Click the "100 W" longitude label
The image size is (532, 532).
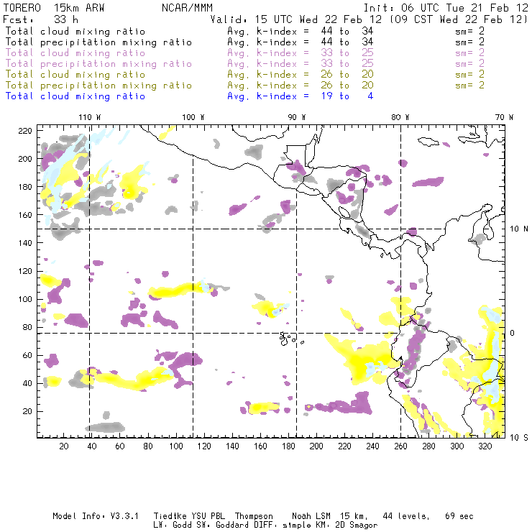(193, 117)
